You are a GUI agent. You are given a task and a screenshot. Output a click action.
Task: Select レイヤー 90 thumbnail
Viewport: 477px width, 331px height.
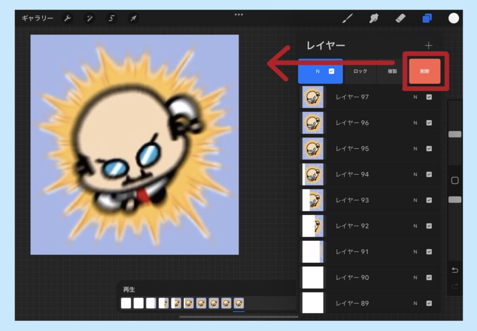[x=313, y=278]
